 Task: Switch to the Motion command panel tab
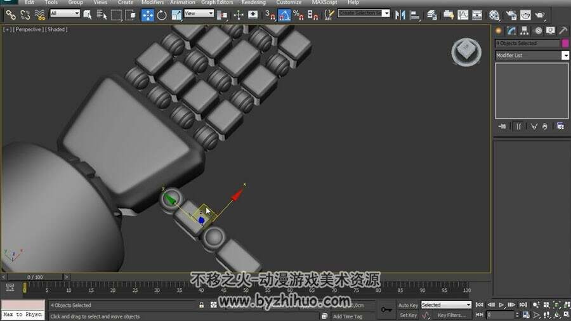pos(538,31)
